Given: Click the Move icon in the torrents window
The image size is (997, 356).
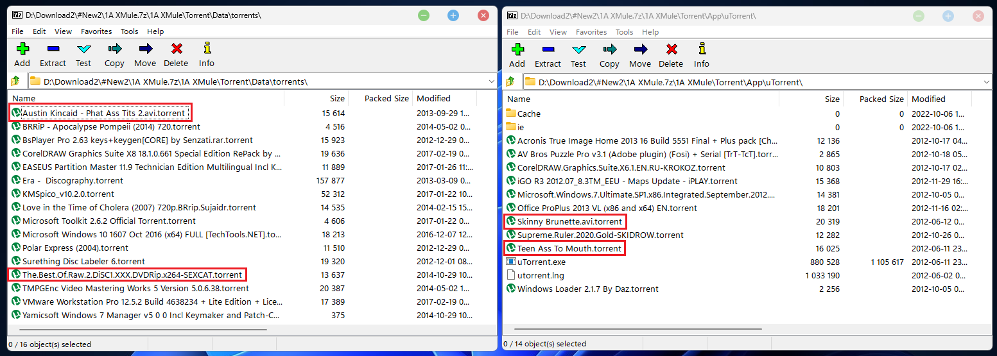Looking at the screenshot, I should pyautogui.click(x=145, y=48).
